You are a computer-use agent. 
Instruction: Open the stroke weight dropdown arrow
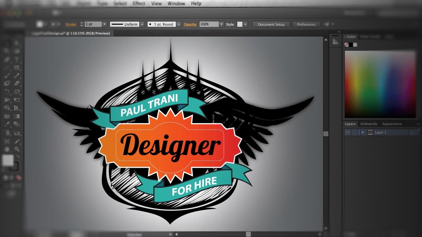point(104,24)
